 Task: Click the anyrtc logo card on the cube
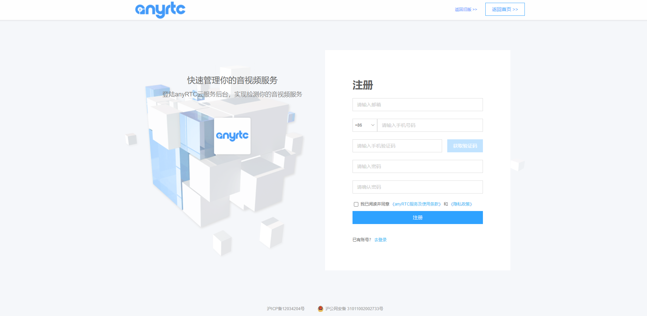(x=232, y=136)
